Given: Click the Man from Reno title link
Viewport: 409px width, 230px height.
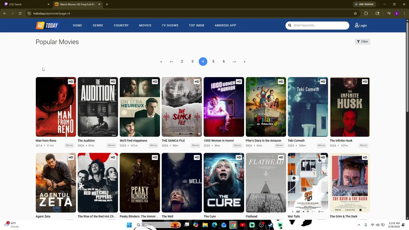Looking at the screenshot, I should (46, 141).
